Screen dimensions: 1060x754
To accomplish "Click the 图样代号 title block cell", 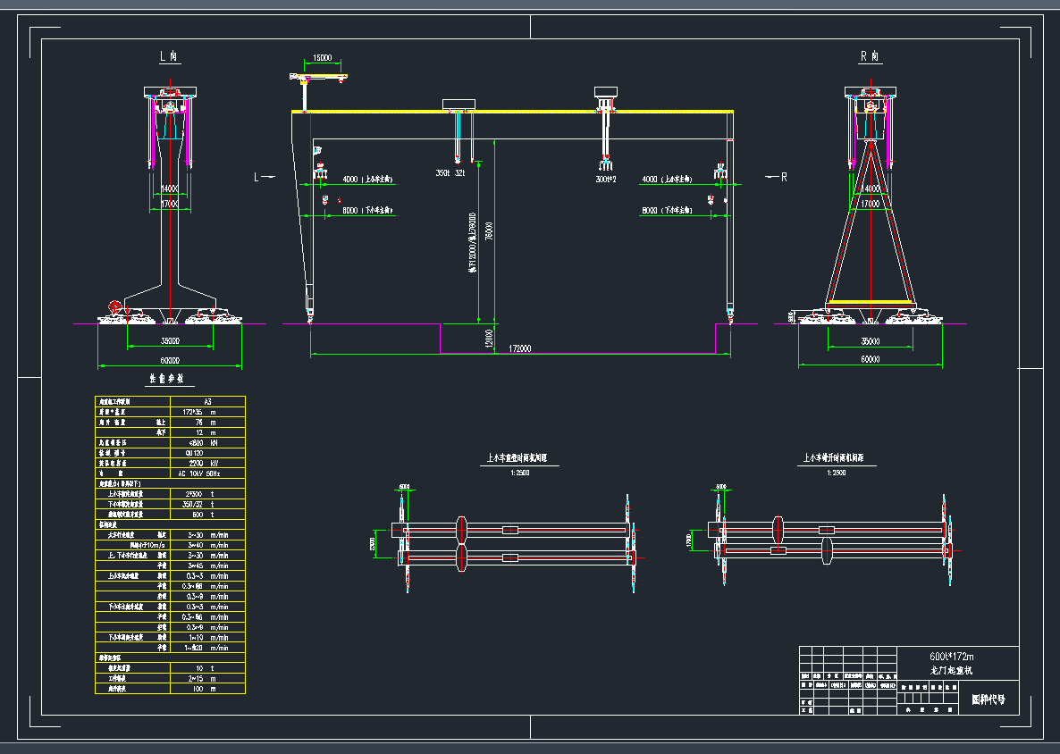I will [x=988, y=700].
